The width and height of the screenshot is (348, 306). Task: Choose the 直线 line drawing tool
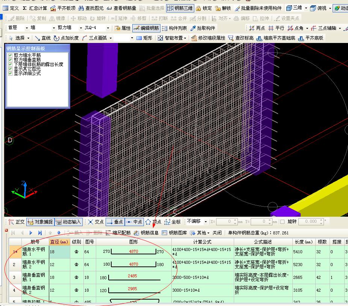[x=43, y=38]
